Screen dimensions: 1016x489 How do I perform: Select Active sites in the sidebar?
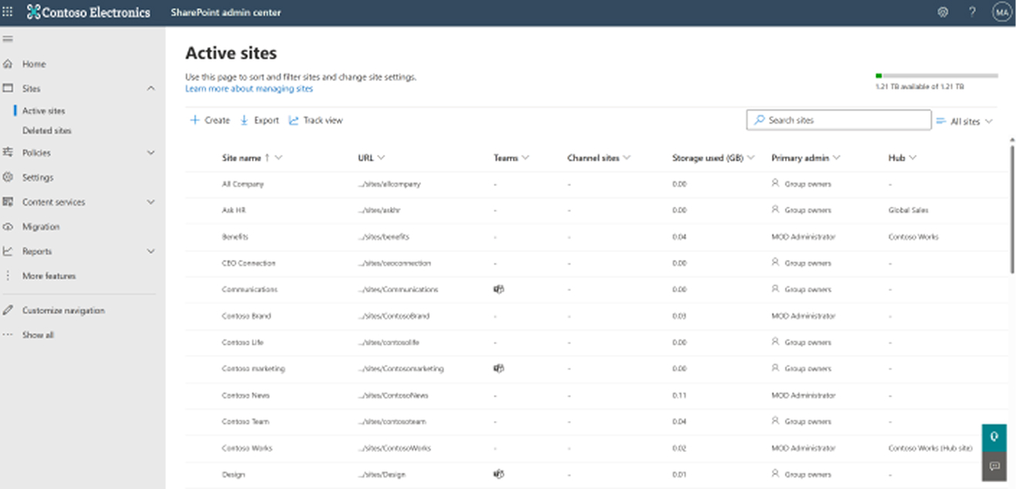coord(43,111)
